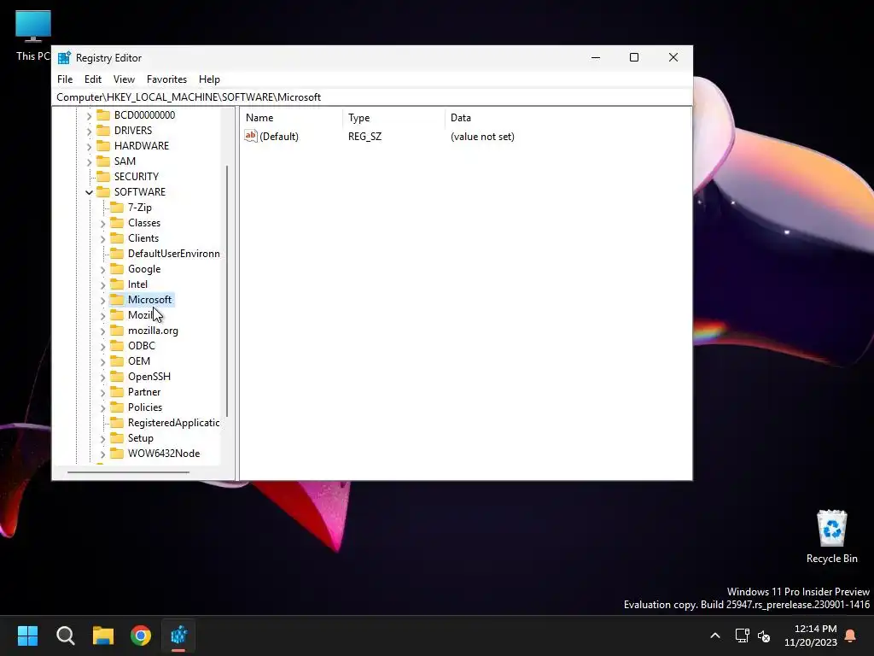Expand the Intel key
874x656 pixels.
tap(102, 285)
